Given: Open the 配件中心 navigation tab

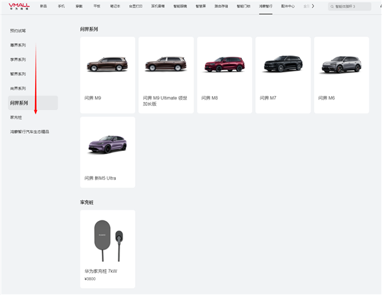Looking at the screenshot, I should (288, 6).
